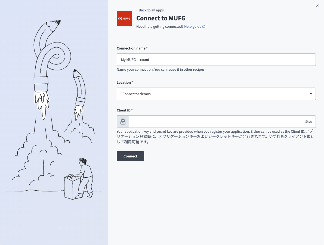The height and width of the screenshot is (245, 324).
Task: Click the Location field label
Action: 124,82
